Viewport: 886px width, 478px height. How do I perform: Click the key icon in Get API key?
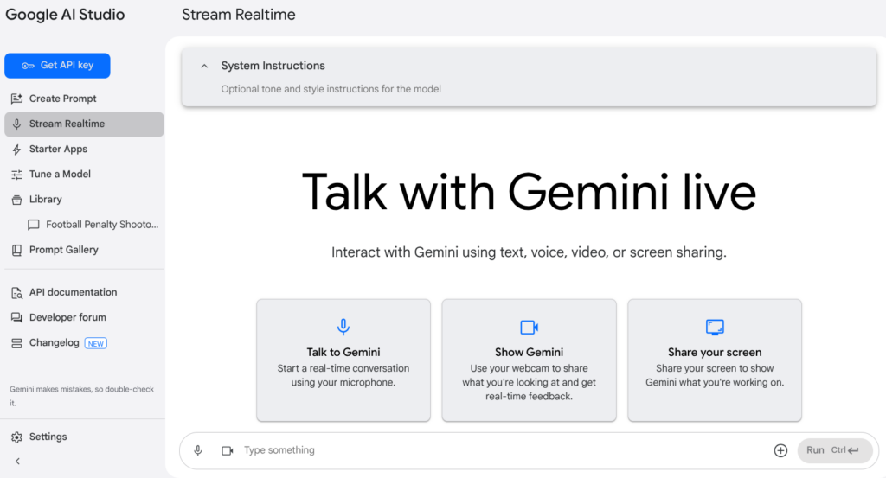28,66
